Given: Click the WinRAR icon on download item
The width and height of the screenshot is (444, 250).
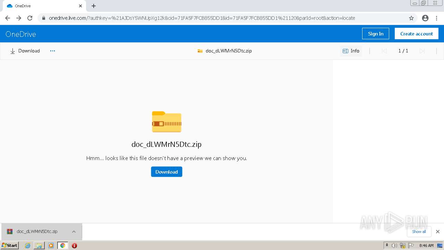Looking at the screenshot, I should coord(10,232).
